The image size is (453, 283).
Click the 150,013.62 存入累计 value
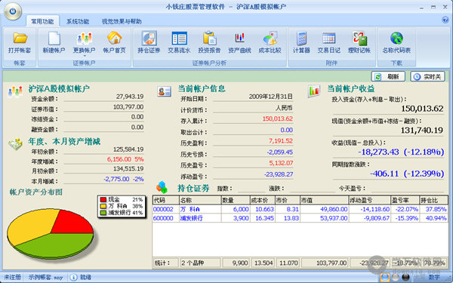278,118
